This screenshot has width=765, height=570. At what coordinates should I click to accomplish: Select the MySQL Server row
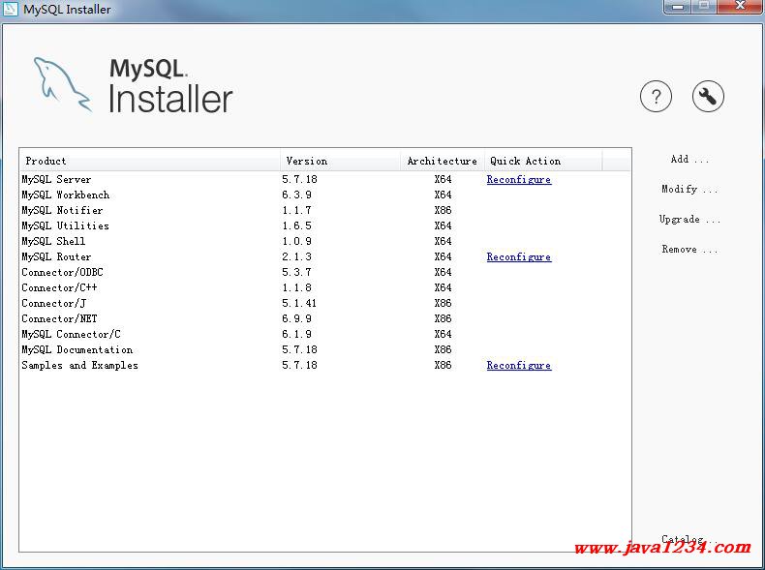pyautogui.click(x=325, y=179)
